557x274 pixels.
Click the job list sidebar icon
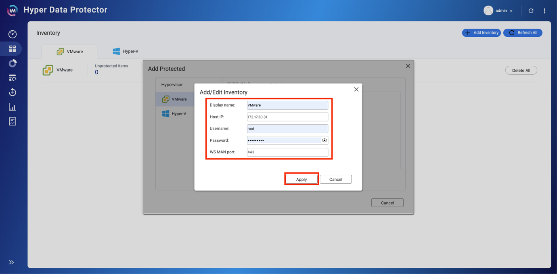point(13,78)
